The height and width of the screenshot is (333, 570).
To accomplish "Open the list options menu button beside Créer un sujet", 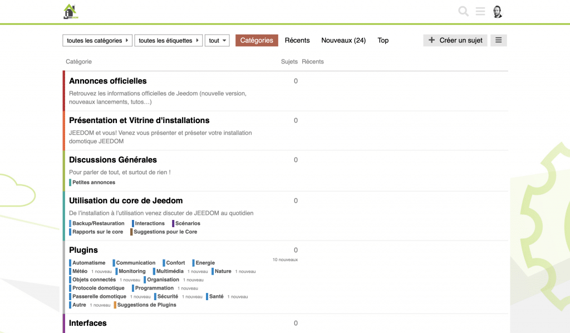I will point(498,40).
